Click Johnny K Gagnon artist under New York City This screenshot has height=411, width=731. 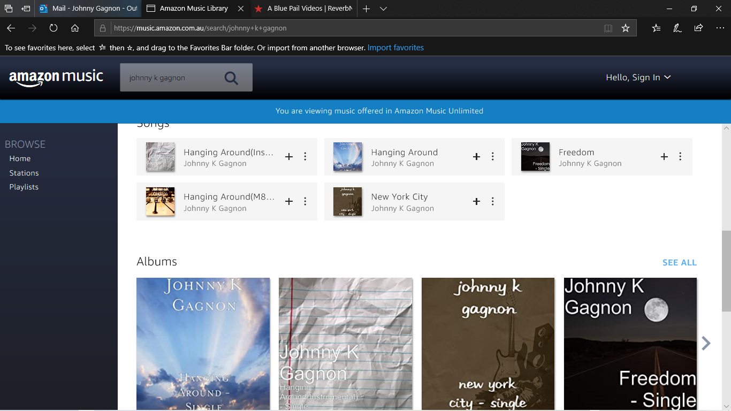402,209
